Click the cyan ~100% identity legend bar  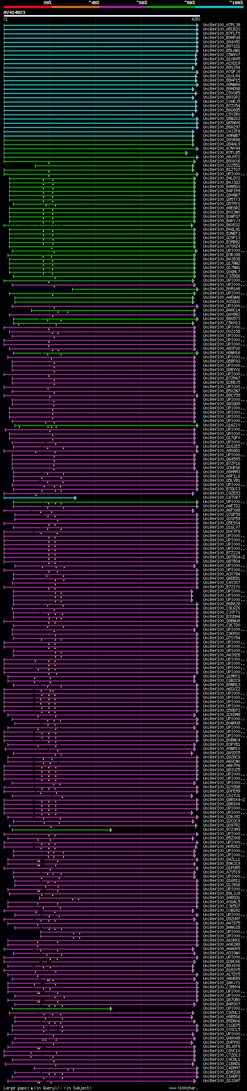click(219, 7)
